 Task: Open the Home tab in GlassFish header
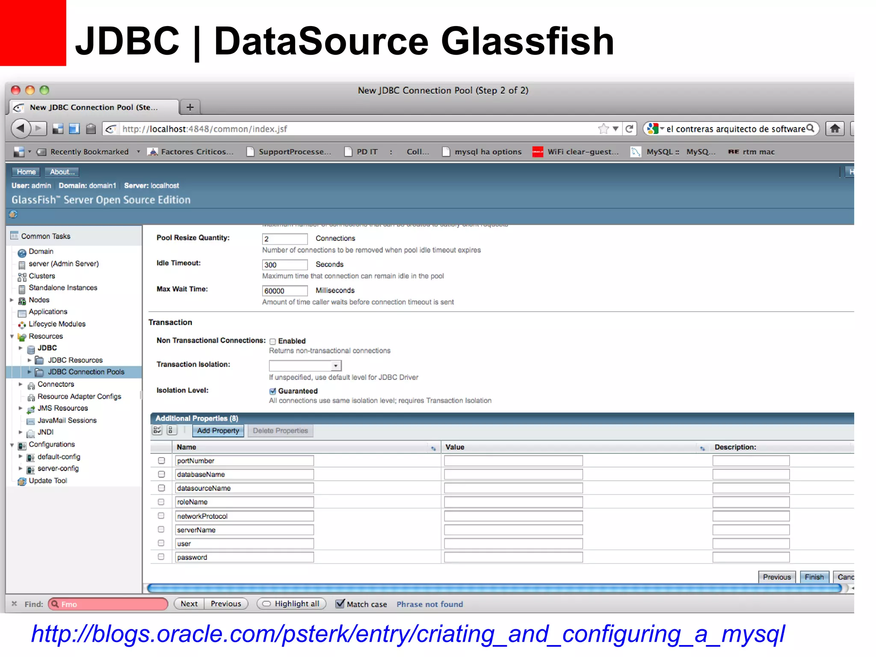tap(26, 172)
